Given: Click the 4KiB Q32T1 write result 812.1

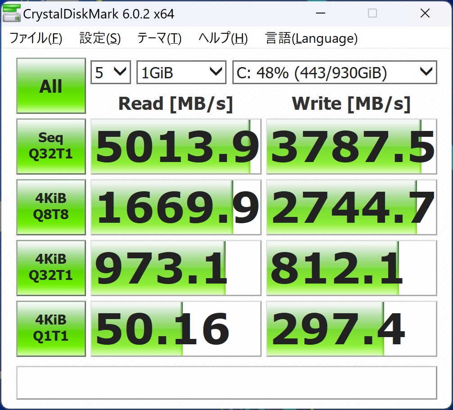Looking at the screenshot, I should (351, 268).
